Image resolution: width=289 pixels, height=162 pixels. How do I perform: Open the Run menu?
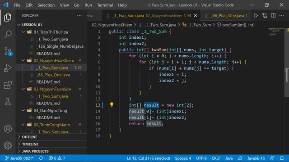click(88, 5)
